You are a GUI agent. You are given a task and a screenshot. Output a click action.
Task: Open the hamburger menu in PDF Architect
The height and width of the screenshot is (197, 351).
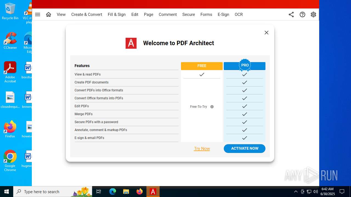(38, 15)
